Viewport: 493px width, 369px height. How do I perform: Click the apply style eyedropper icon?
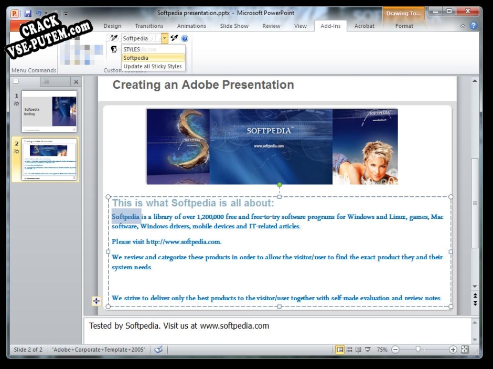pyautogui.click(x=174, y=38)
